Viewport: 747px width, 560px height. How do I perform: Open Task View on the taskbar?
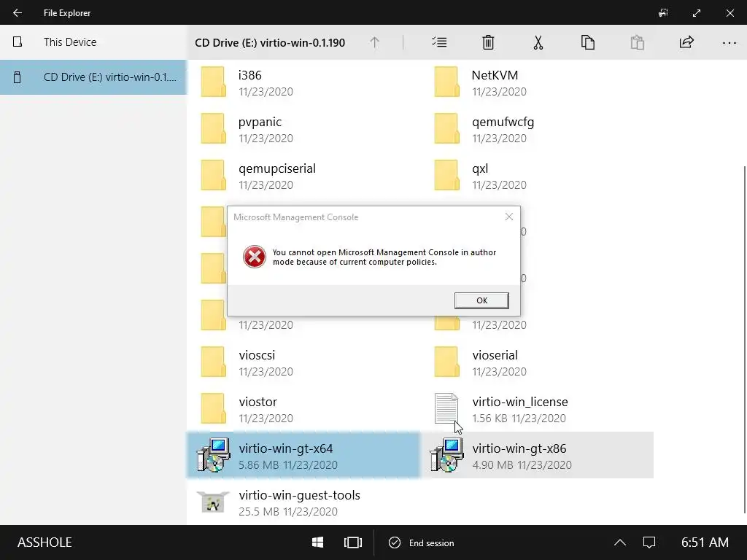[x=353, y=542]
